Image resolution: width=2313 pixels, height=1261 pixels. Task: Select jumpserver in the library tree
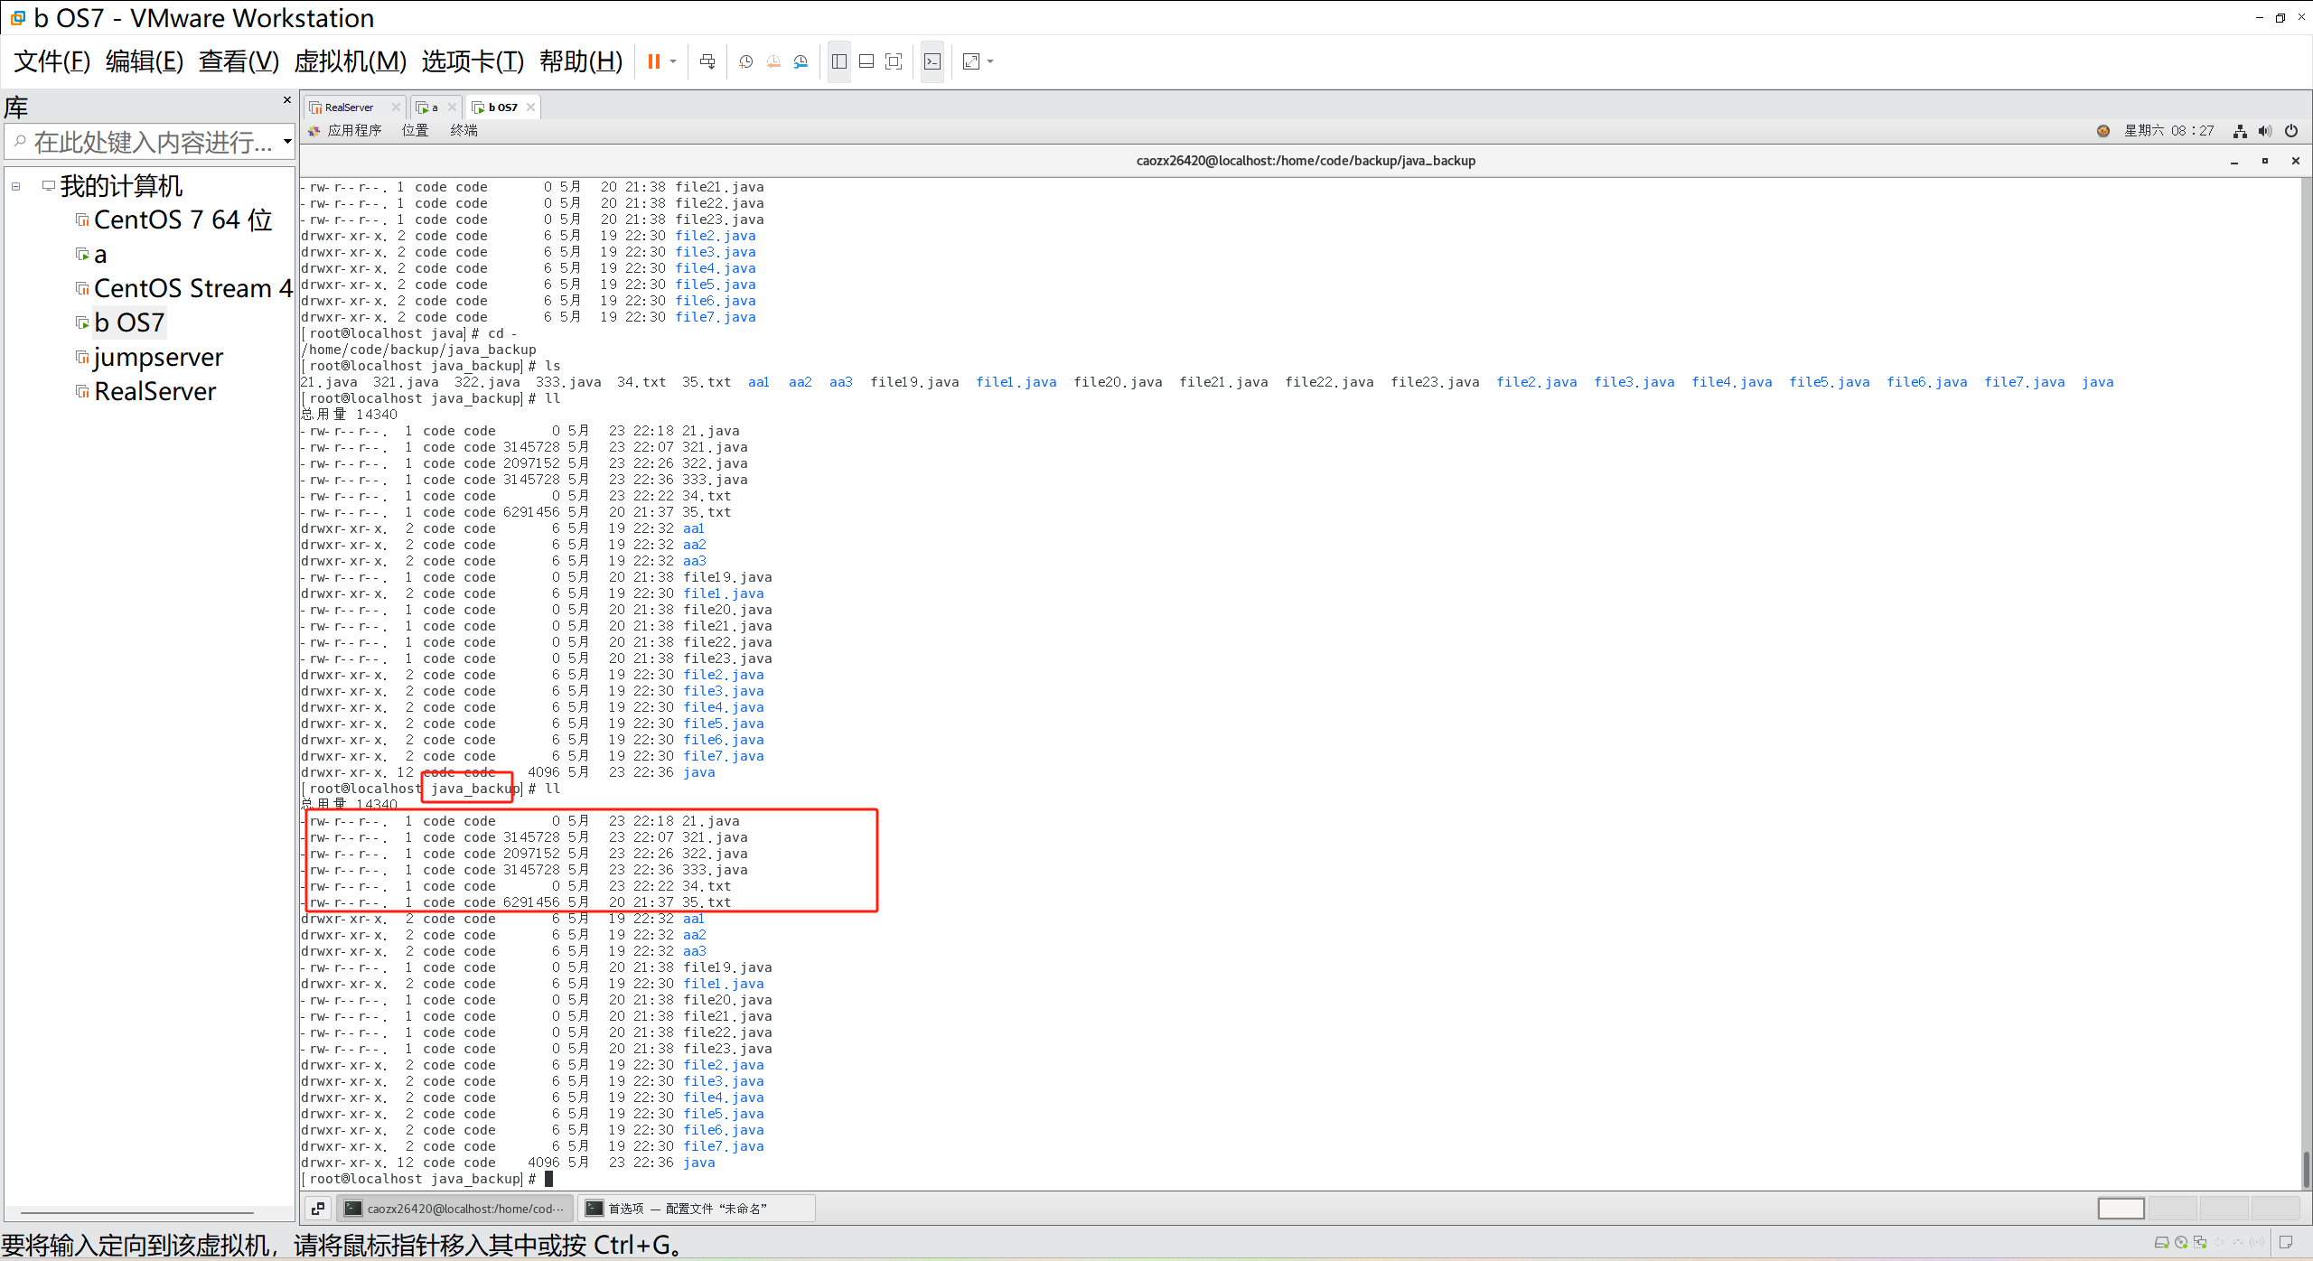(x=158, y=358)
